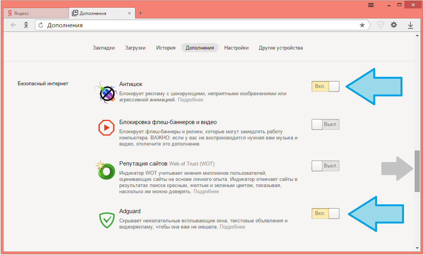Open Другие устройства section
Viewport: 424px width, 255px height.
point(281,48)
